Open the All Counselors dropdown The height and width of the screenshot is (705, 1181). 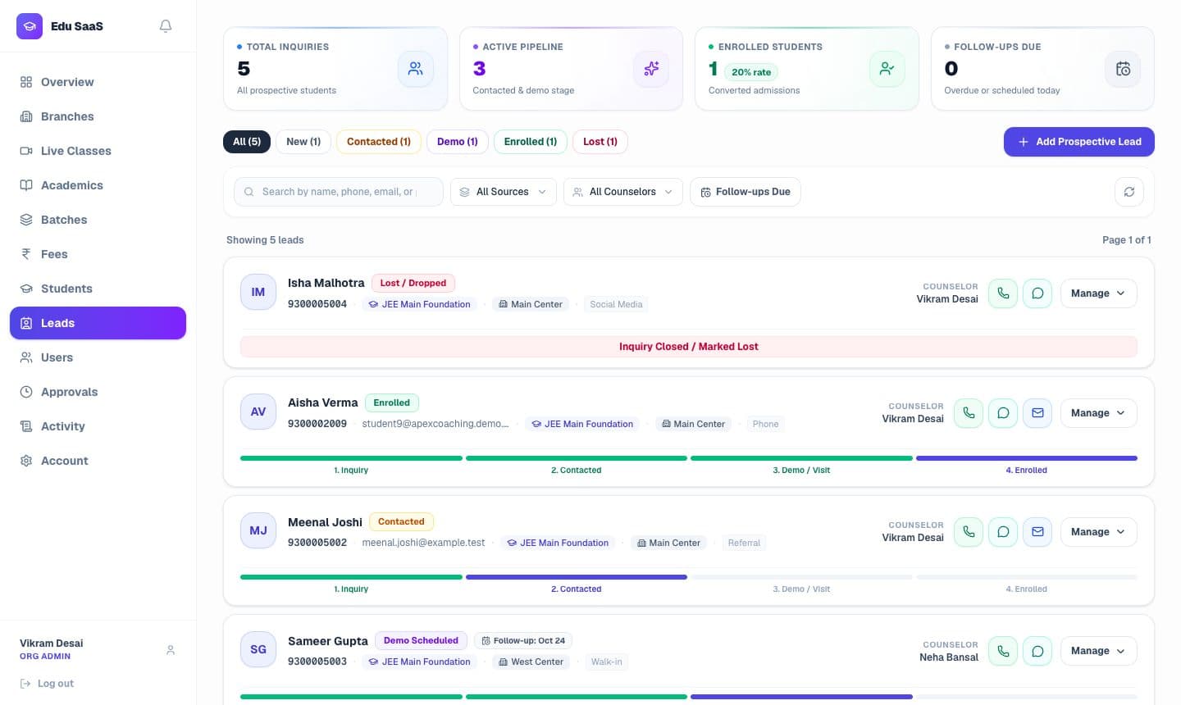(x=623, y=192)
